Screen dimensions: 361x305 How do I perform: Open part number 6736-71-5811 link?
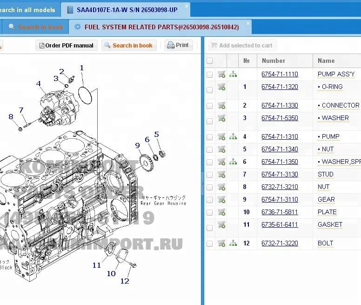280,212
